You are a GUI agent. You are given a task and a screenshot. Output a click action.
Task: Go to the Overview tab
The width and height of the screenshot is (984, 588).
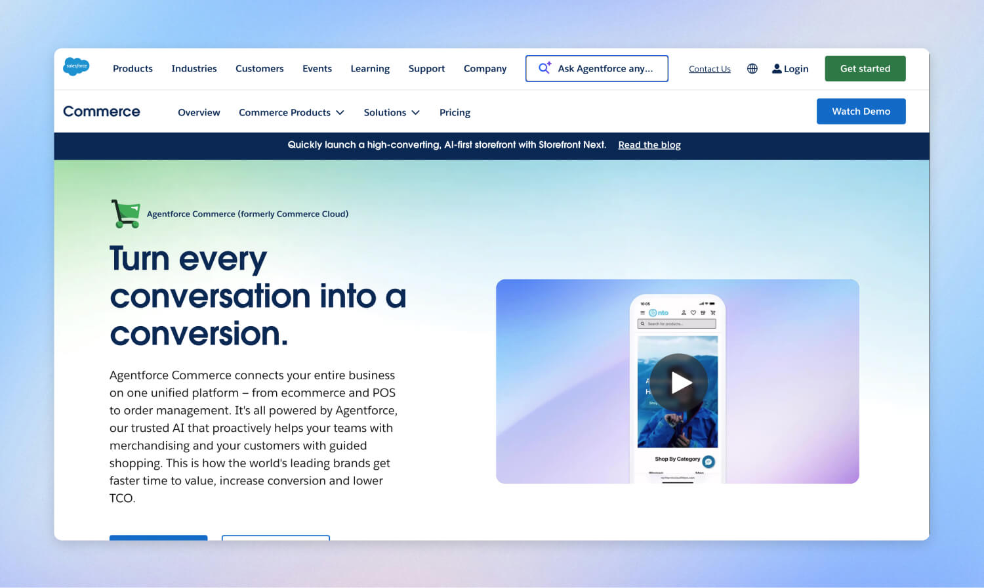point(199,112)
